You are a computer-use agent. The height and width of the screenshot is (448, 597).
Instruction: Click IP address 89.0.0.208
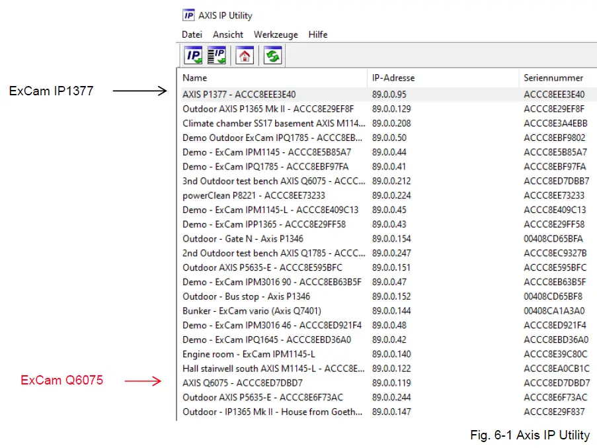[391, 124]
